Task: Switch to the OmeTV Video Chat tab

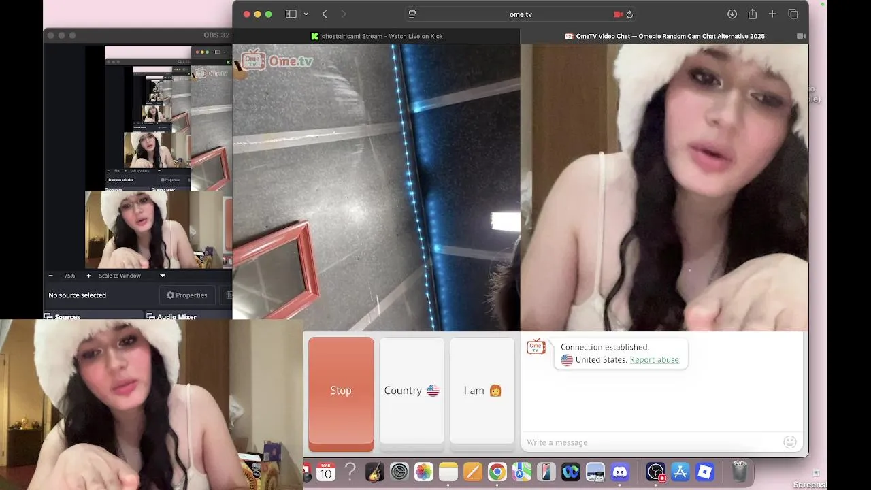Action: pos(664,36)
